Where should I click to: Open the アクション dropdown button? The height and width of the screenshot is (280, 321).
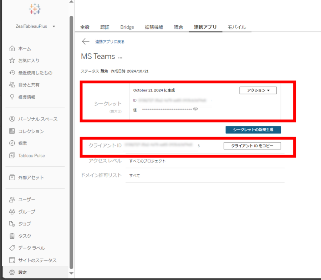(258, 90)
